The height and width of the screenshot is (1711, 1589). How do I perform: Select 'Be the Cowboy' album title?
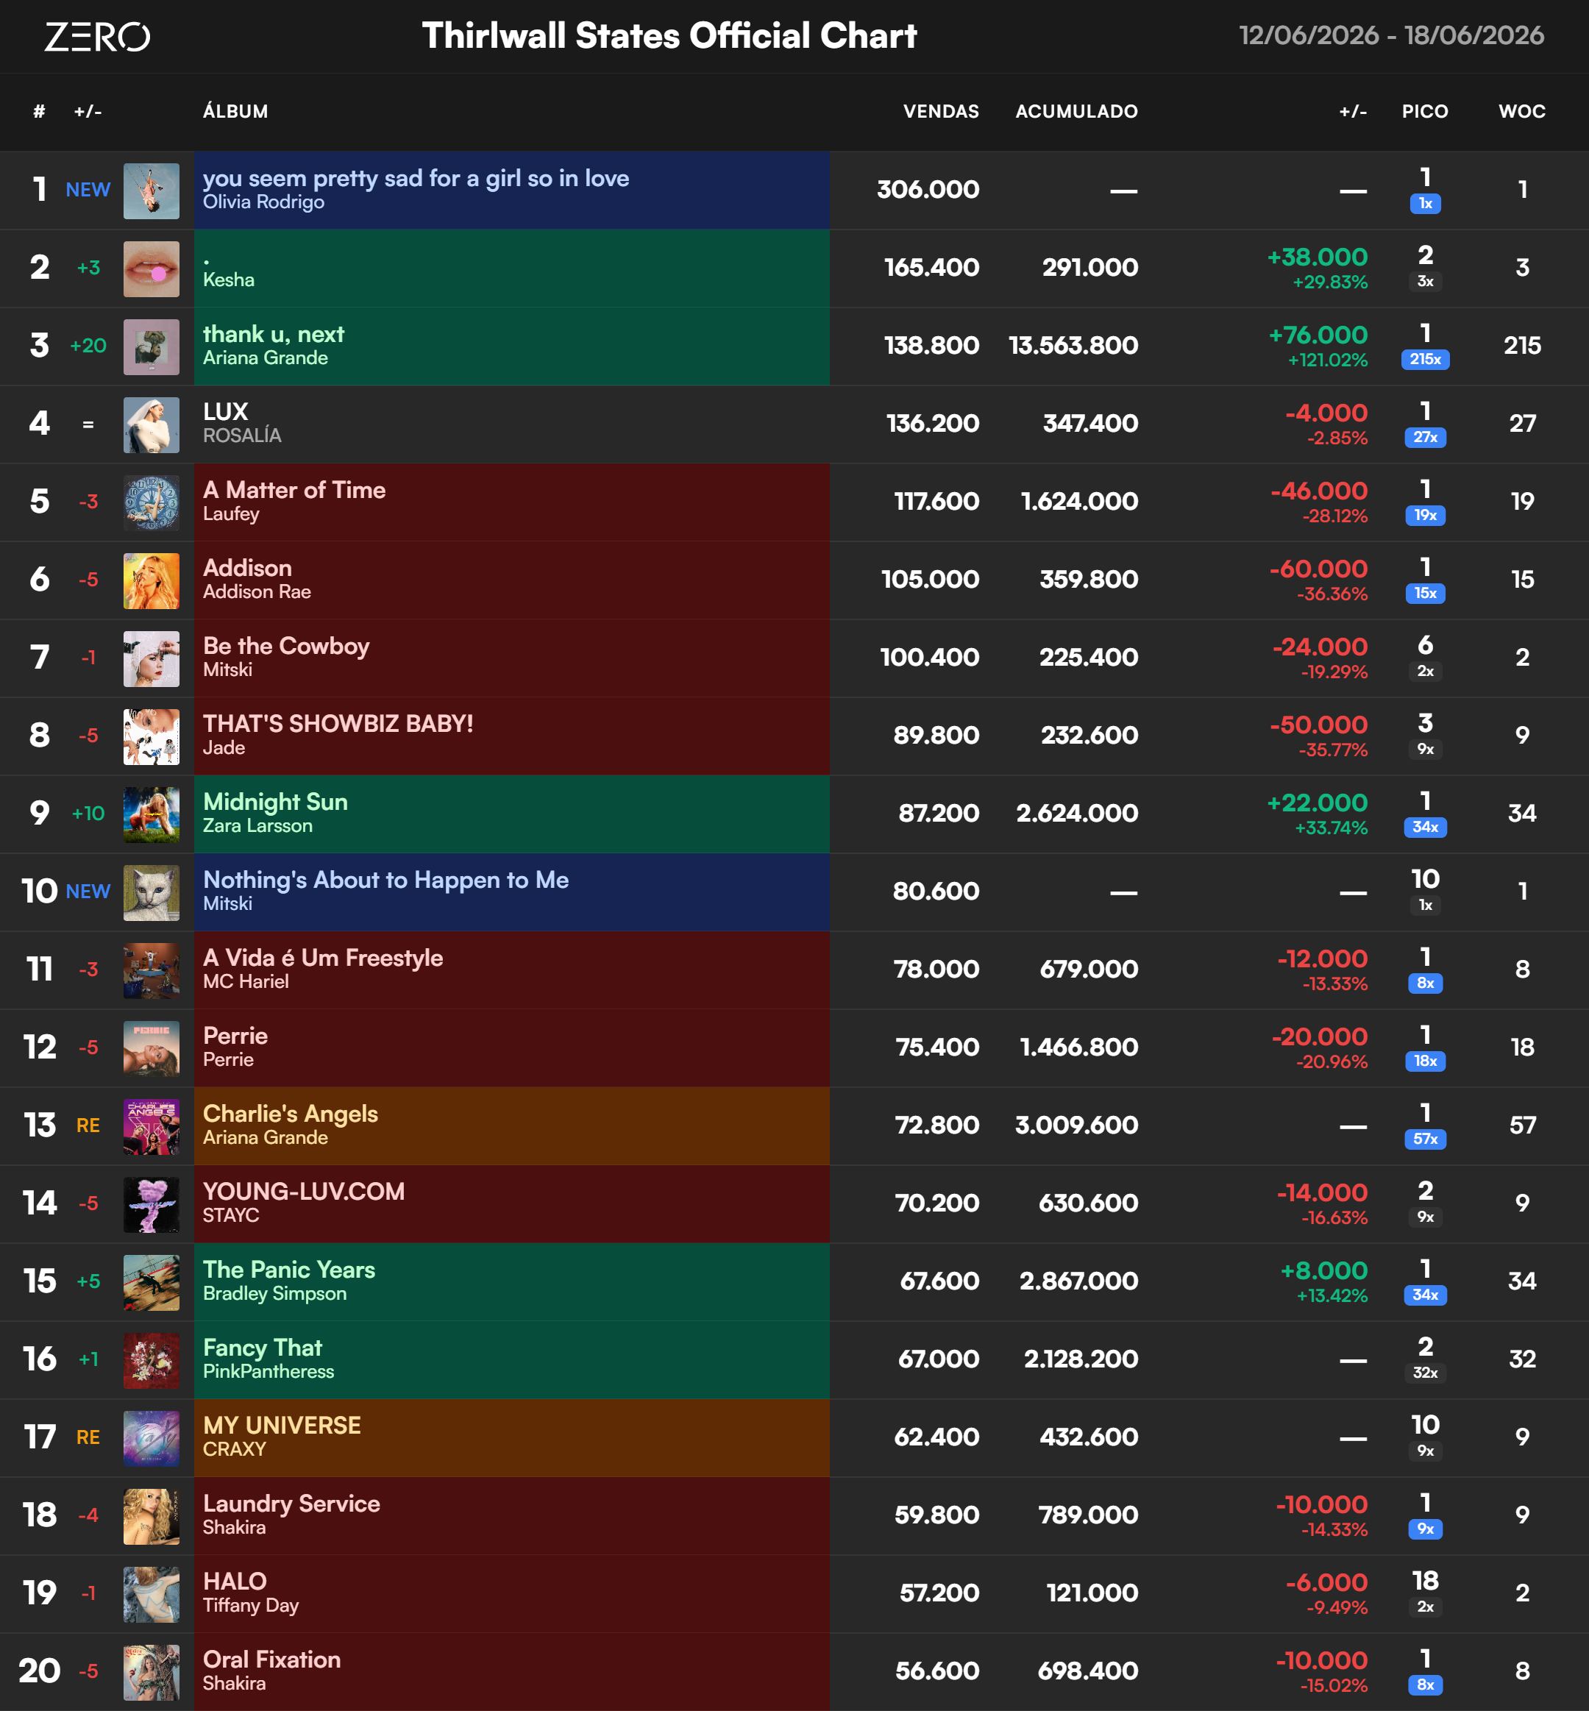pyautogui.click(x=286, y=646)
